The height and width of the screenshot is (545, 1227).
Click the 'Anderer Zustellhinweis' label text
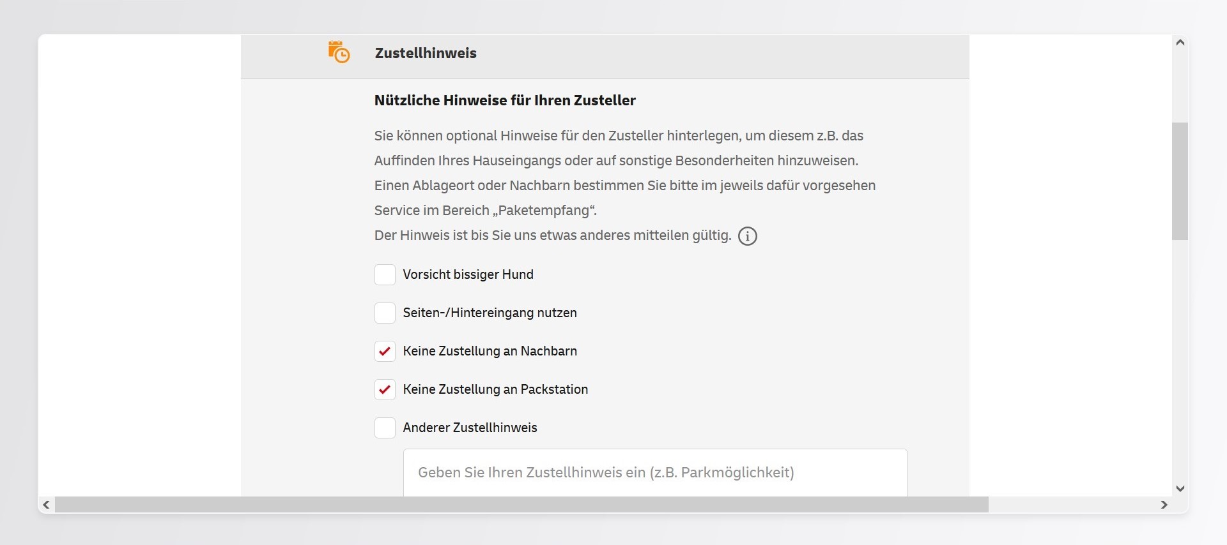pyautogui.click(x=470, y=428)
